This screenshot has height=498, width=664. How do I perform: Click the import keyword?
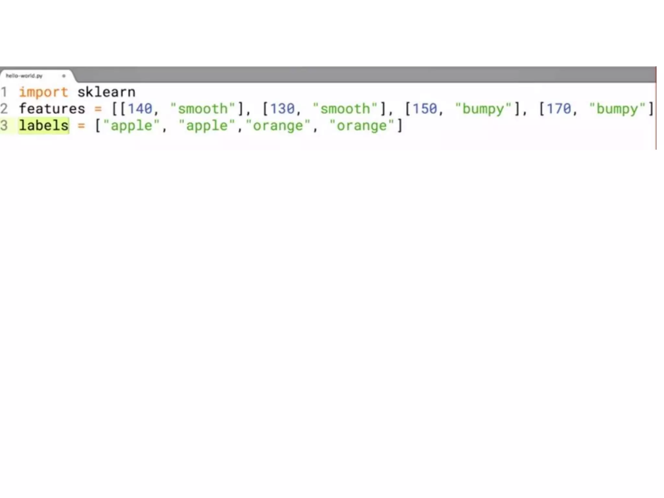[43, 92]
